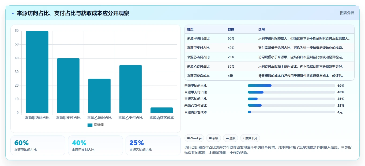Viewport: 365px width, 166px height.
Task: Select the 表格 chip
Action: (213, 138)
